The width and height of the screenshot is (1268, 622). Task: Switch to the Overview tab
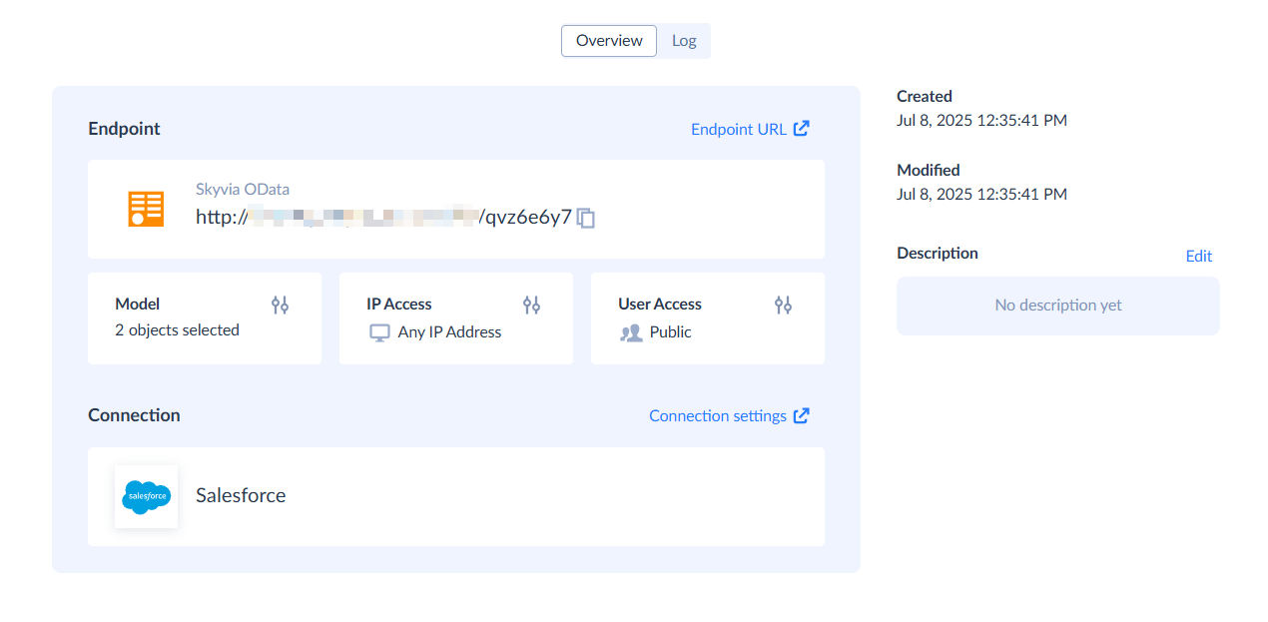tap(609, 41)
